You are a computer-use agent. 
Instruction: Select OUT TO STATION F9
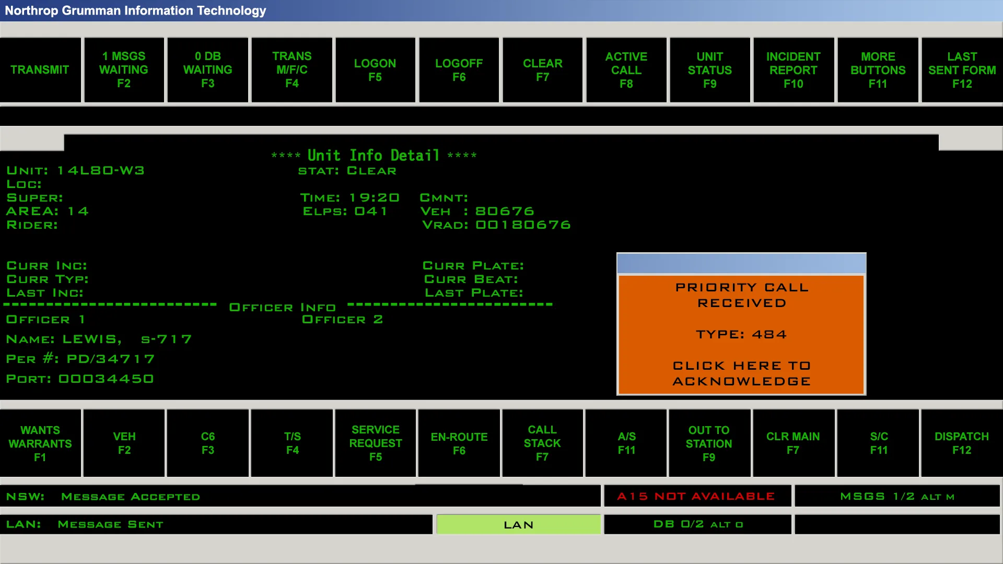[x=709, y=443]
